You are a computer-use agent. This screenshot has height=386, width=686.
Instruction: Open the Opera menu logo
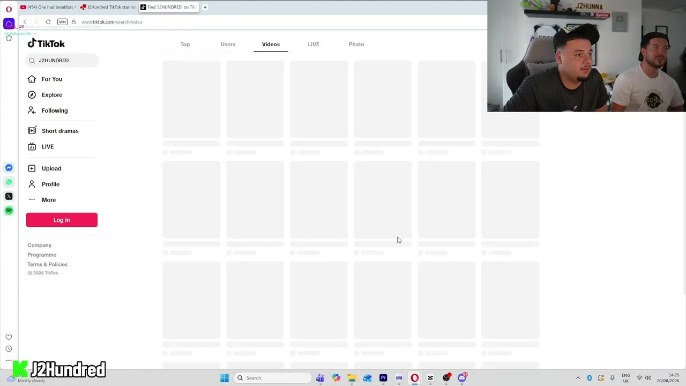pyautogui.click(x=9, y=9)
